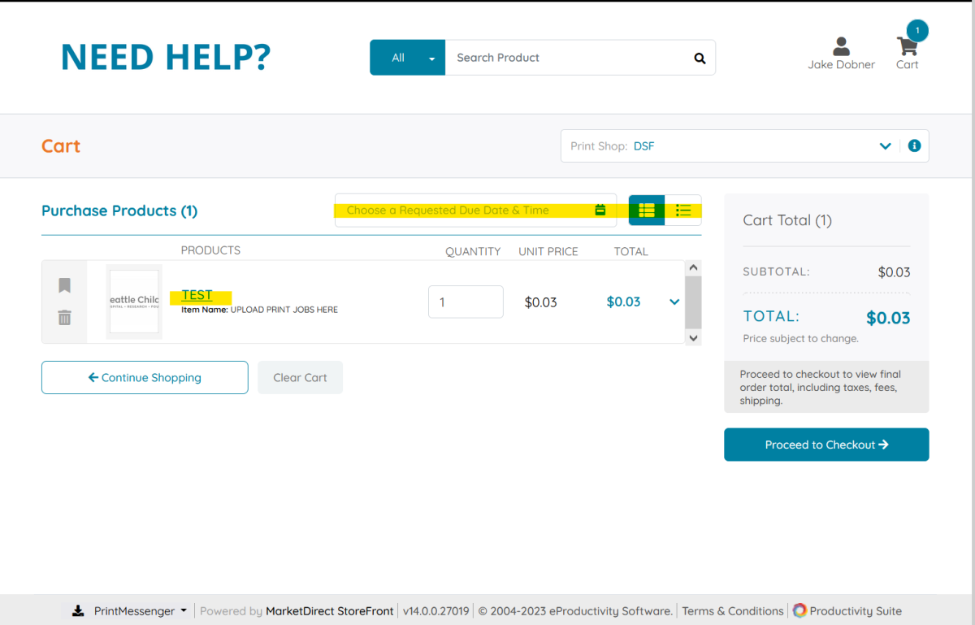Click Continue Shopping button
This screenshot has width=975, height=625.
pyautogui.click(x=145, y=377)
